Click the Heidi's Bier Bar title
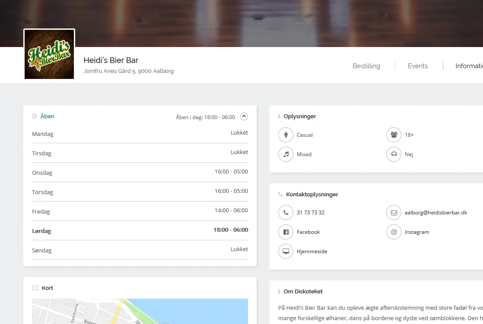 111,60
